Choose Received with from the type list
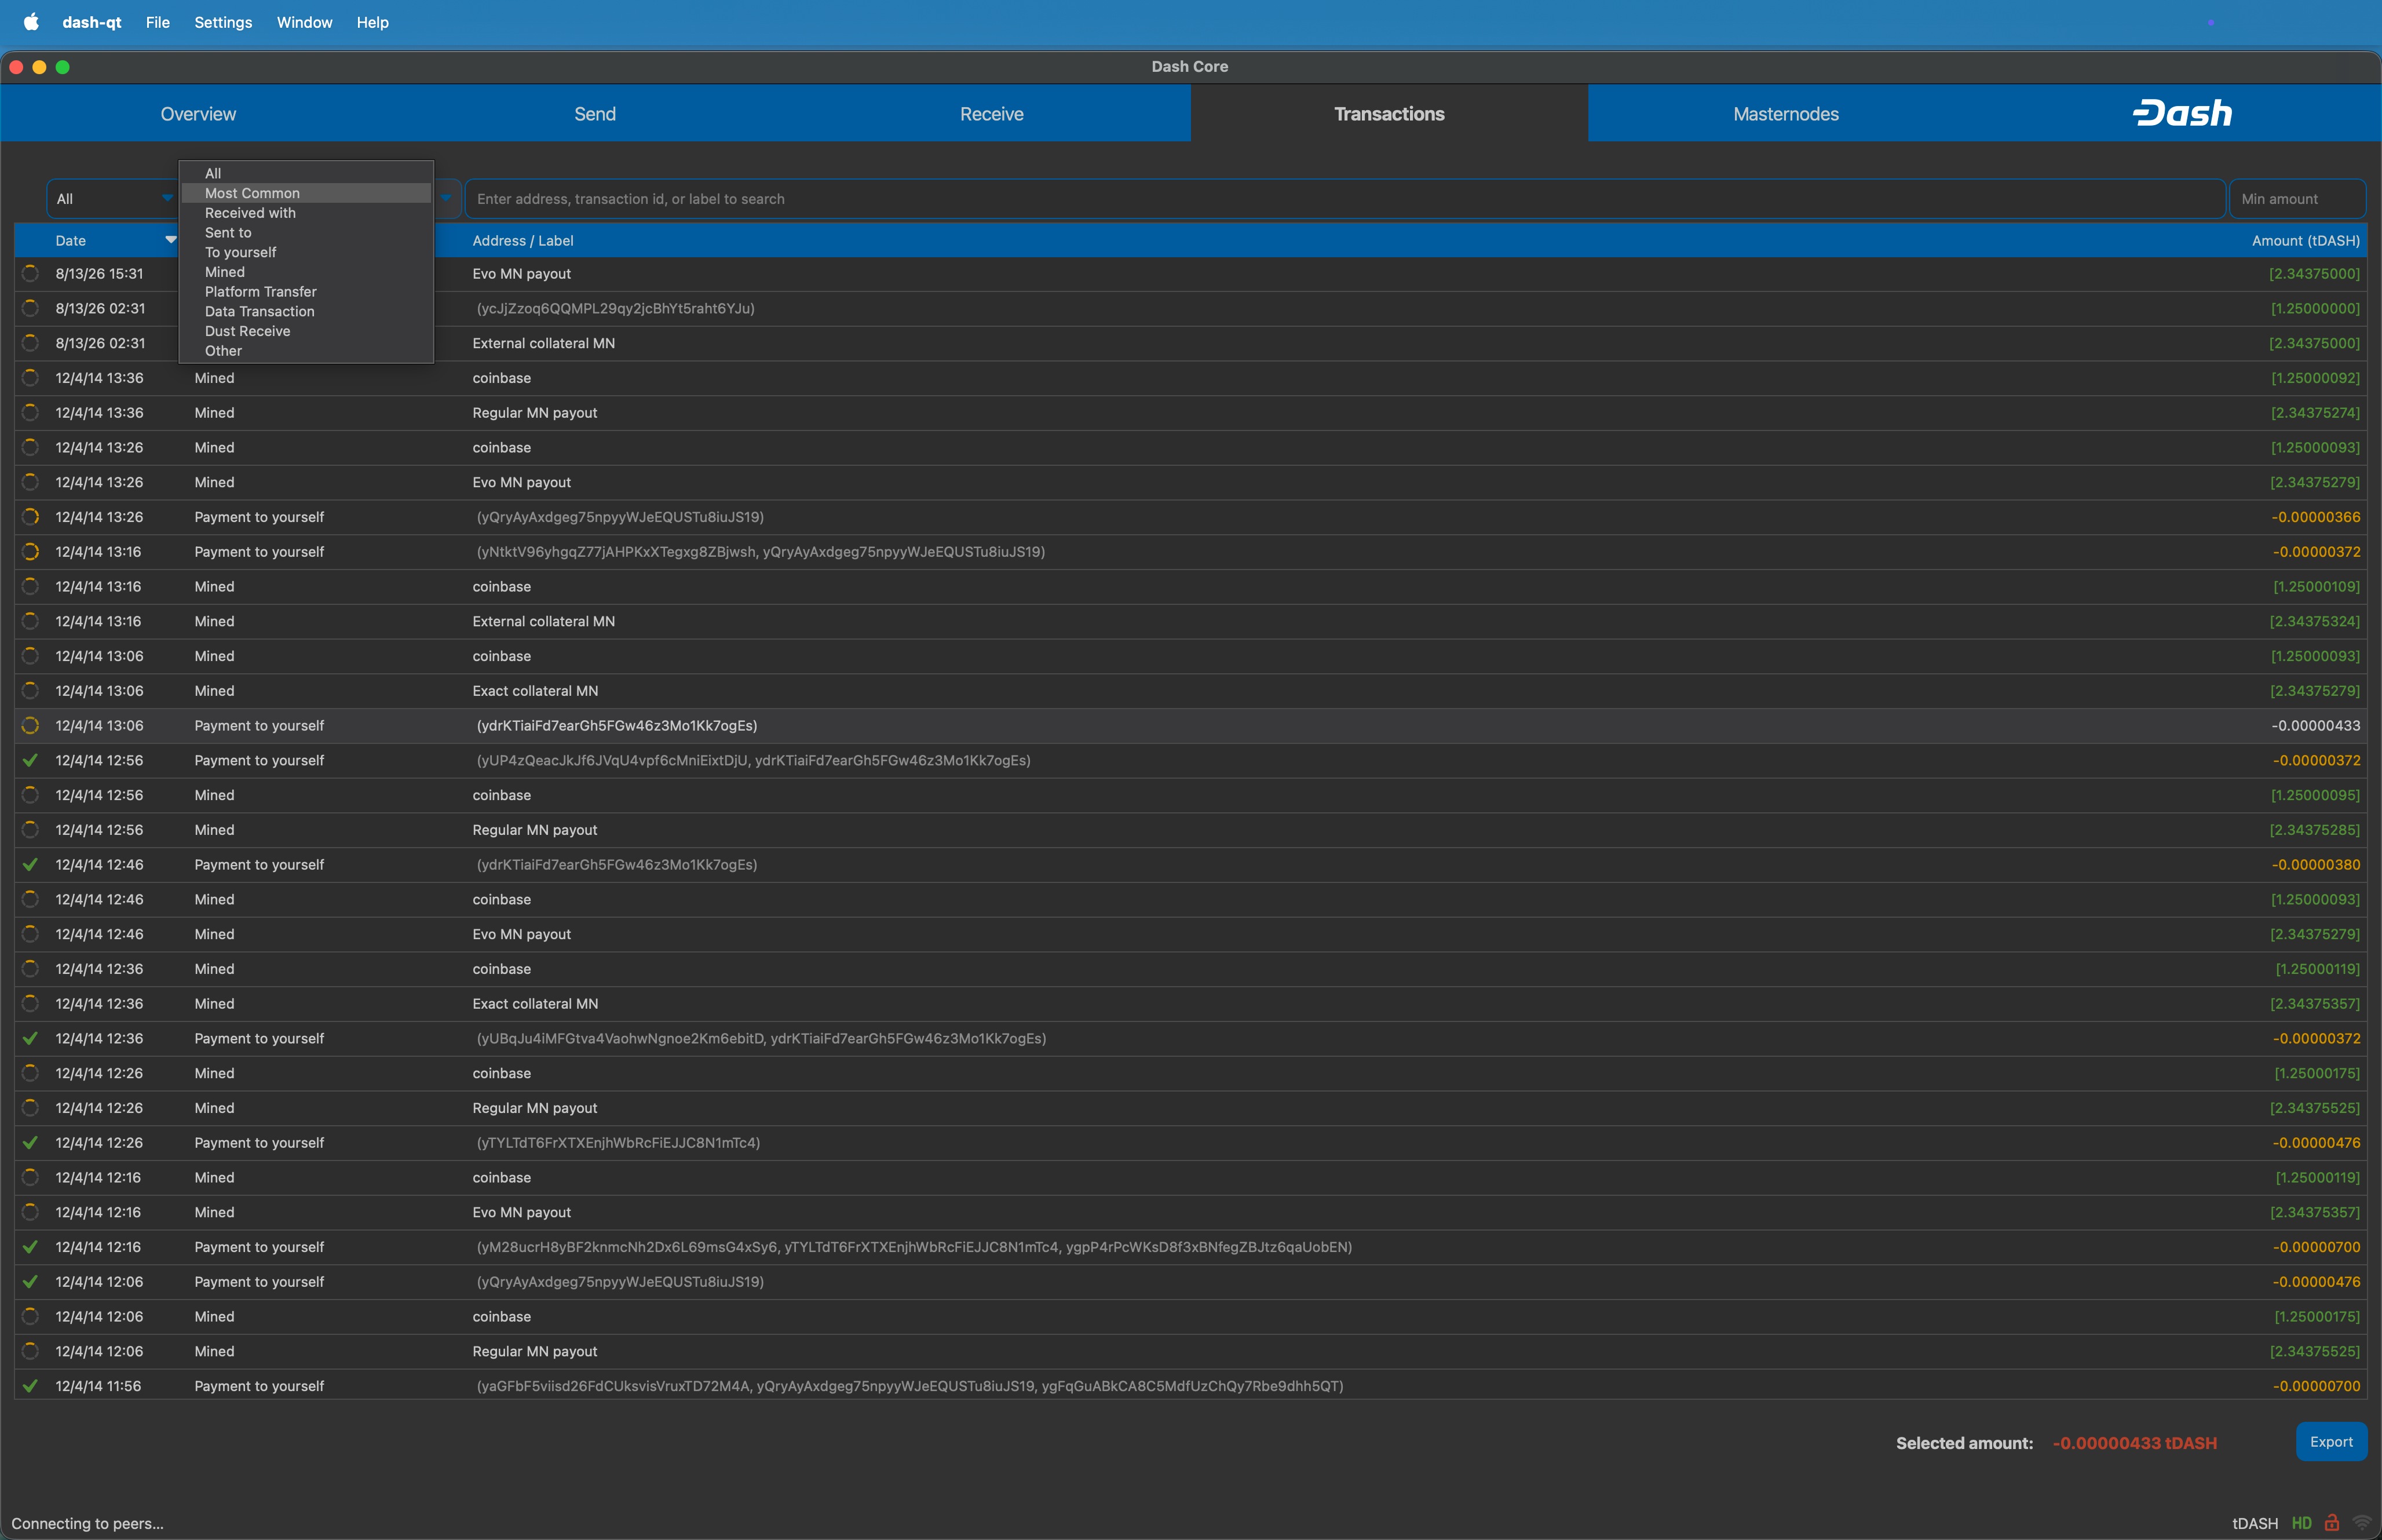Viewport: 2382px width, 1540px height. coord(306,213)
